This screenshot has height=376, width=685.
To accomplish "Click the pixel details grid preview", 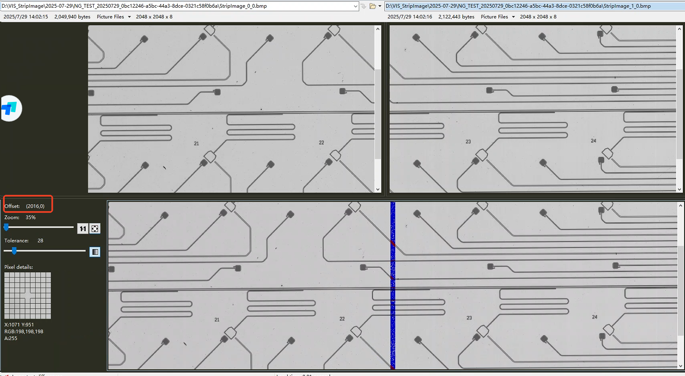I will pyautogui.click(x=27, y=295).
